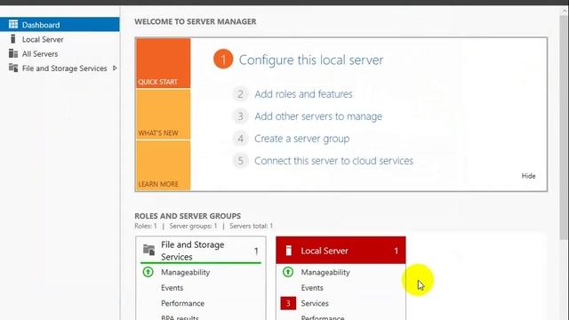
Task: Select All Servers in the navigation pane
Action: click(40, 53)
